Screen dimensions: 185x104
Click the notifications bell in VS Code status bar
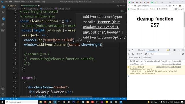point(124,99)
